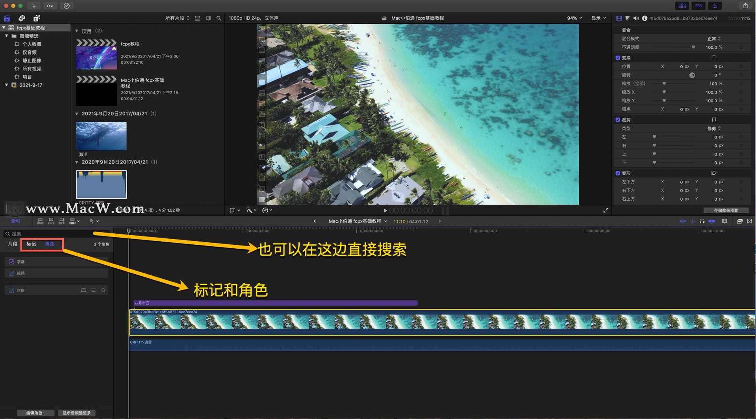Open the Background Tasks checkmark icon
The height and width of the screenshot is (419, 756).
67,6
